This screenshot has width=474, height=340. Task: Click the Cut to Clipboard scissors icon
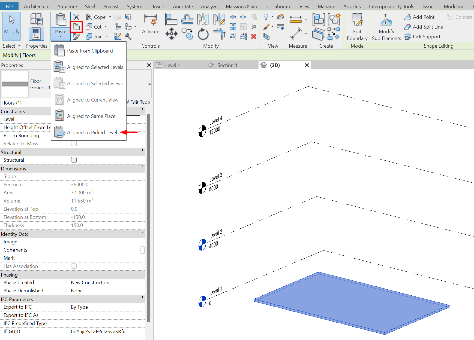point(76,17)
